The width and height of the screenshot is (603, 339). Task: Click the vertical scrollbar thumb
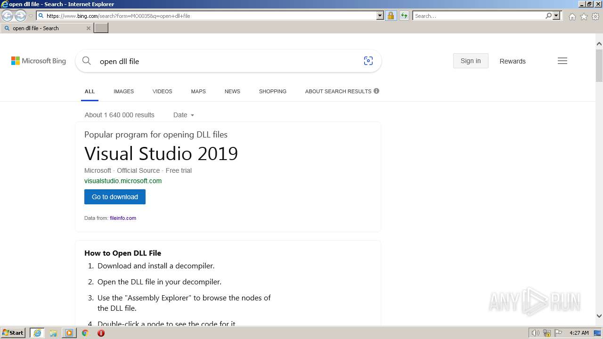599,65
